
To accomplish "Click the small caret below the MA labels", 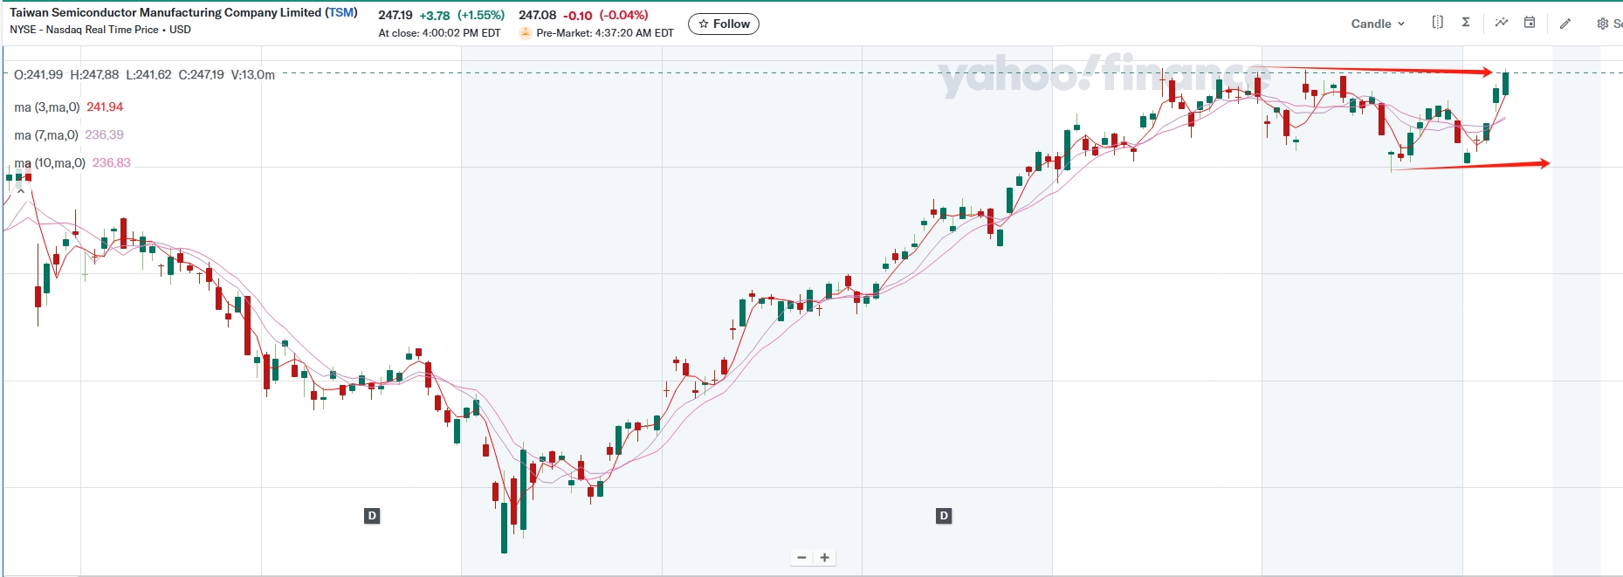I will 21,190.
